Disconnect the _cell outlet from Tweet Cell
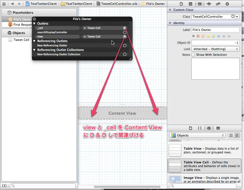 point(85,28)
